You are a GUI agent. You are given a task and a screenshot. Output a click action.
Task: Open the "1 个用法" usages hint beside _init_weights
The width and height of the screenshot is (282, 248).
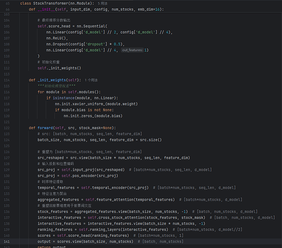click(91, 80)
